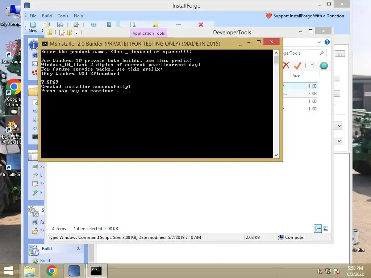The width and height of the screenshot is (371, 278).
Task: Open the help book icon in InstallForge toolbar
Action: point(109,25)
